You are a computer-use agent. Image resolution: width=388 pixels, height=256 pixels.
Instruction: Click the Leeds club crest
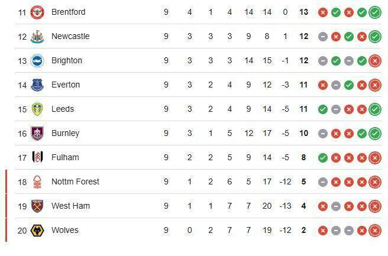point(37,109)
